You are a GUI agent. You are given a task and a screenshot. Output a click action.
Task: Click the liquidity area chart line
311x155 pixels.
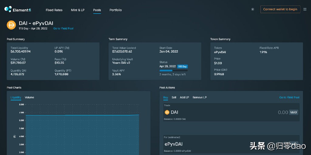pyautogui.click(x=82, y=115)
